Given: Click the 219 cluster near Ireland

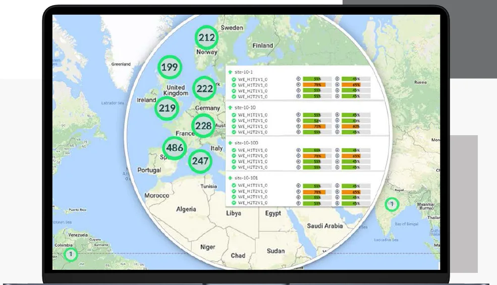Looking at the screenshot, I should click(x=167, y=108).
